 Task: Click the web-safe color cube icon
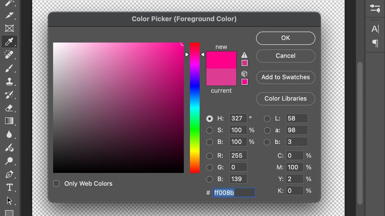pos(244,74)
